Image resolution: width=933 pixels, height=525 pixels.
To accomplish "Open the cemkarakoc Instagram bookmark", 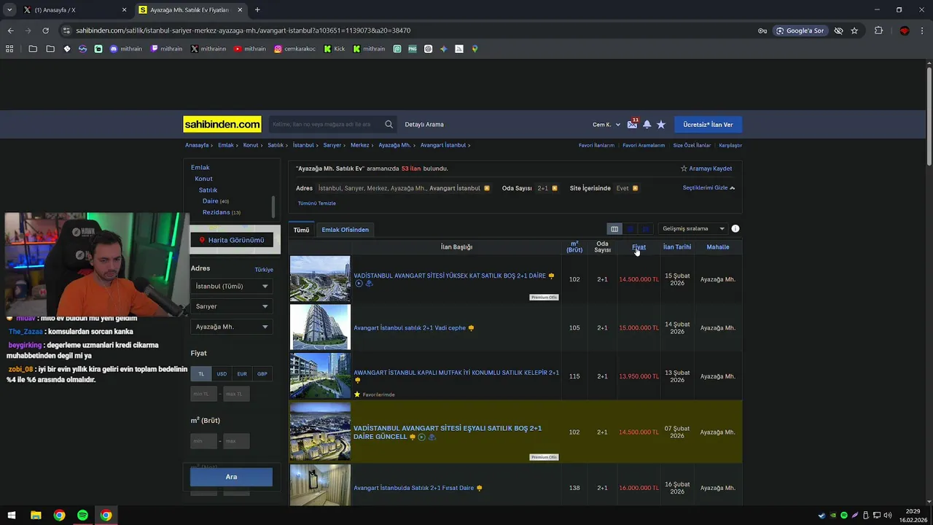I will point(295,49).
